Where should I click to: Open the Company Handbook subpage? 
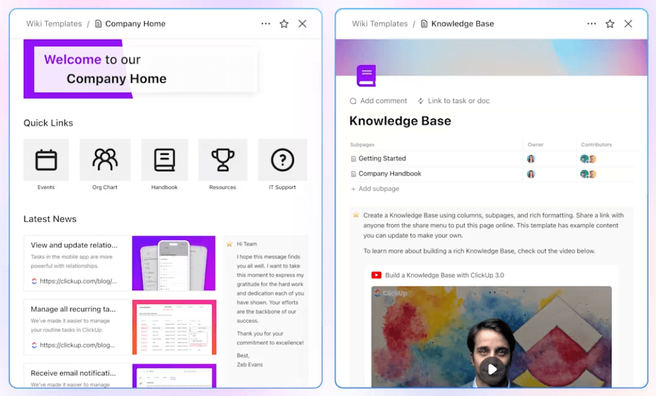tap(390, 174)
